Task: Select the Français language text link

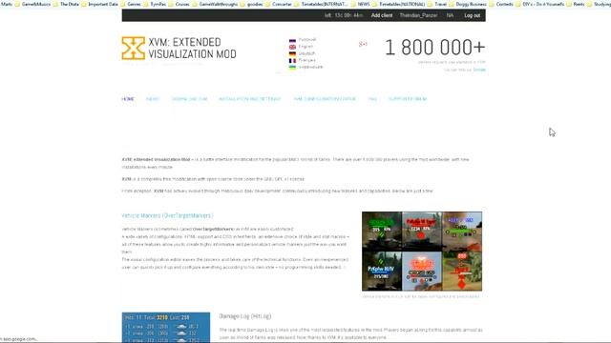Action: tap(307, 60)
